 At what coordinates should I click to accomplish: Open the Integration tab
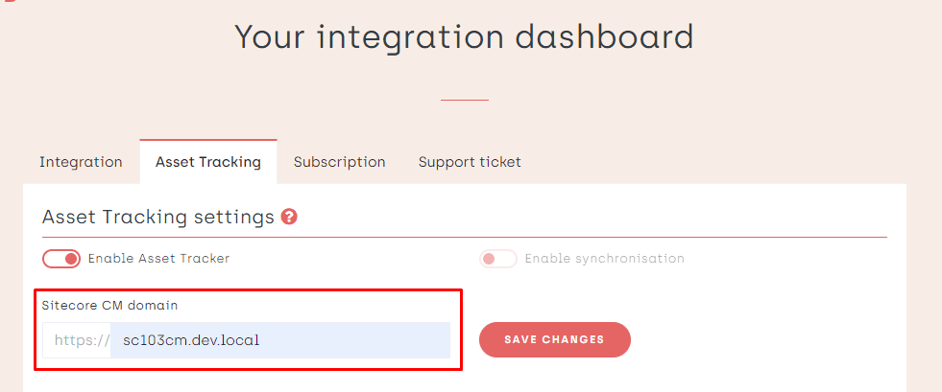(x=81, y=162)
